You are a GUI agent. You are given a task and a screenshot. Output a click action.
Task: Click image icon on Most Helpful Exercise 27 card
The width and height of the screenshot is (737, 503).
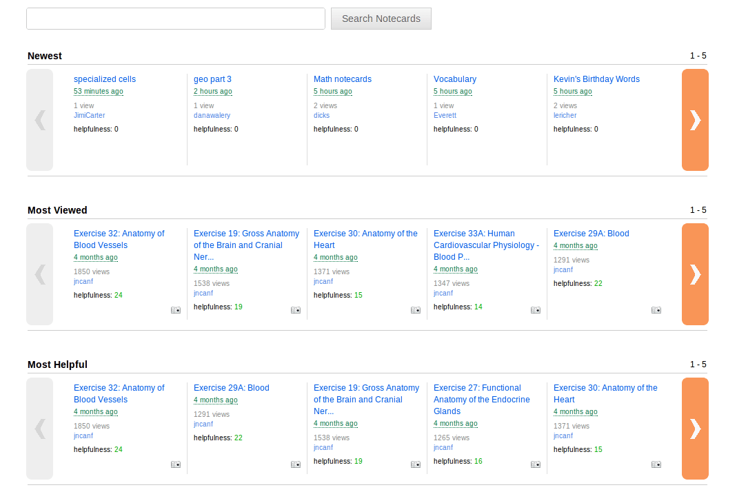536,464
